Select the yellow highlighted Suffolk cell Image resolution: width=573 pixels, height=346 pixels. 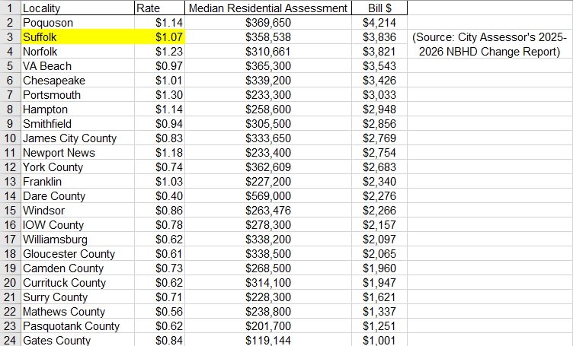(76, 37)
